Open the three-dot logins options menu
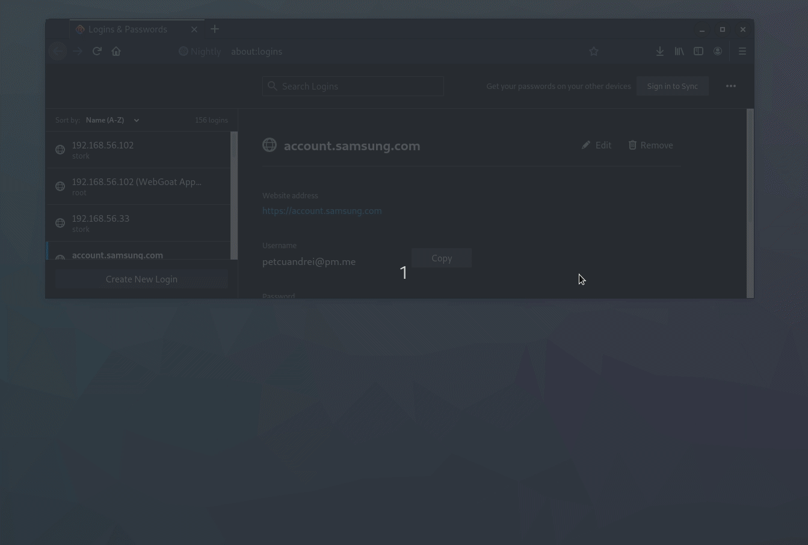Image resolution: width=808 pixels, height=545 pixels. [731, 86]
